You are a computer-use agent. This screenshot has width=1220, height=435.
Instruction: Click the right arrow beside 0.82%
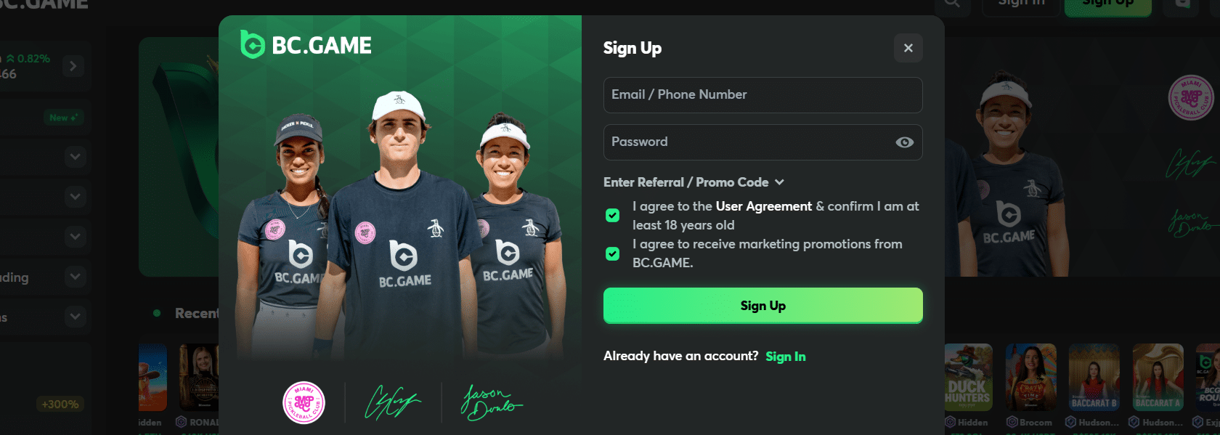coord(73,66)
